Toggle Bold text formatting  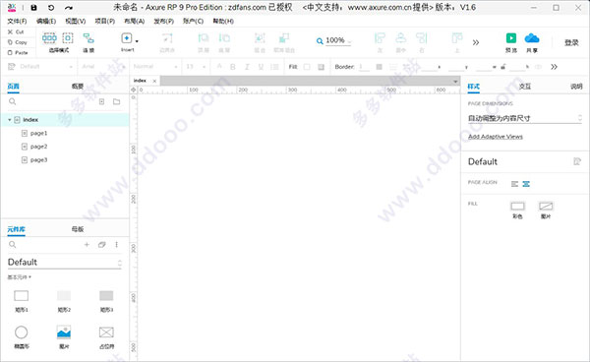(x=233, y=67)
